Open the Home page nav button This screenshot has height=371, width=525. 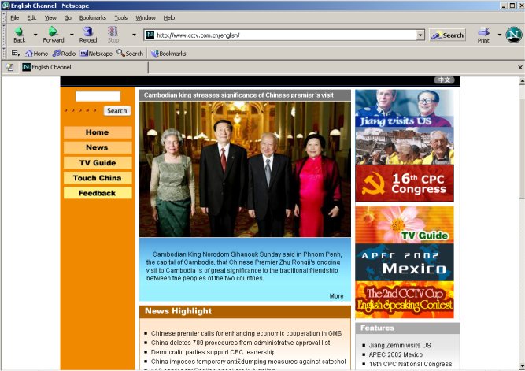[x=98, y=132]
